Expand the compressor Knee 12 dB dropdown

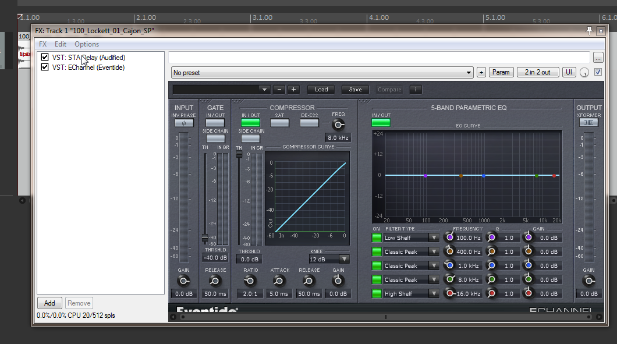click(x=329, y=259)
